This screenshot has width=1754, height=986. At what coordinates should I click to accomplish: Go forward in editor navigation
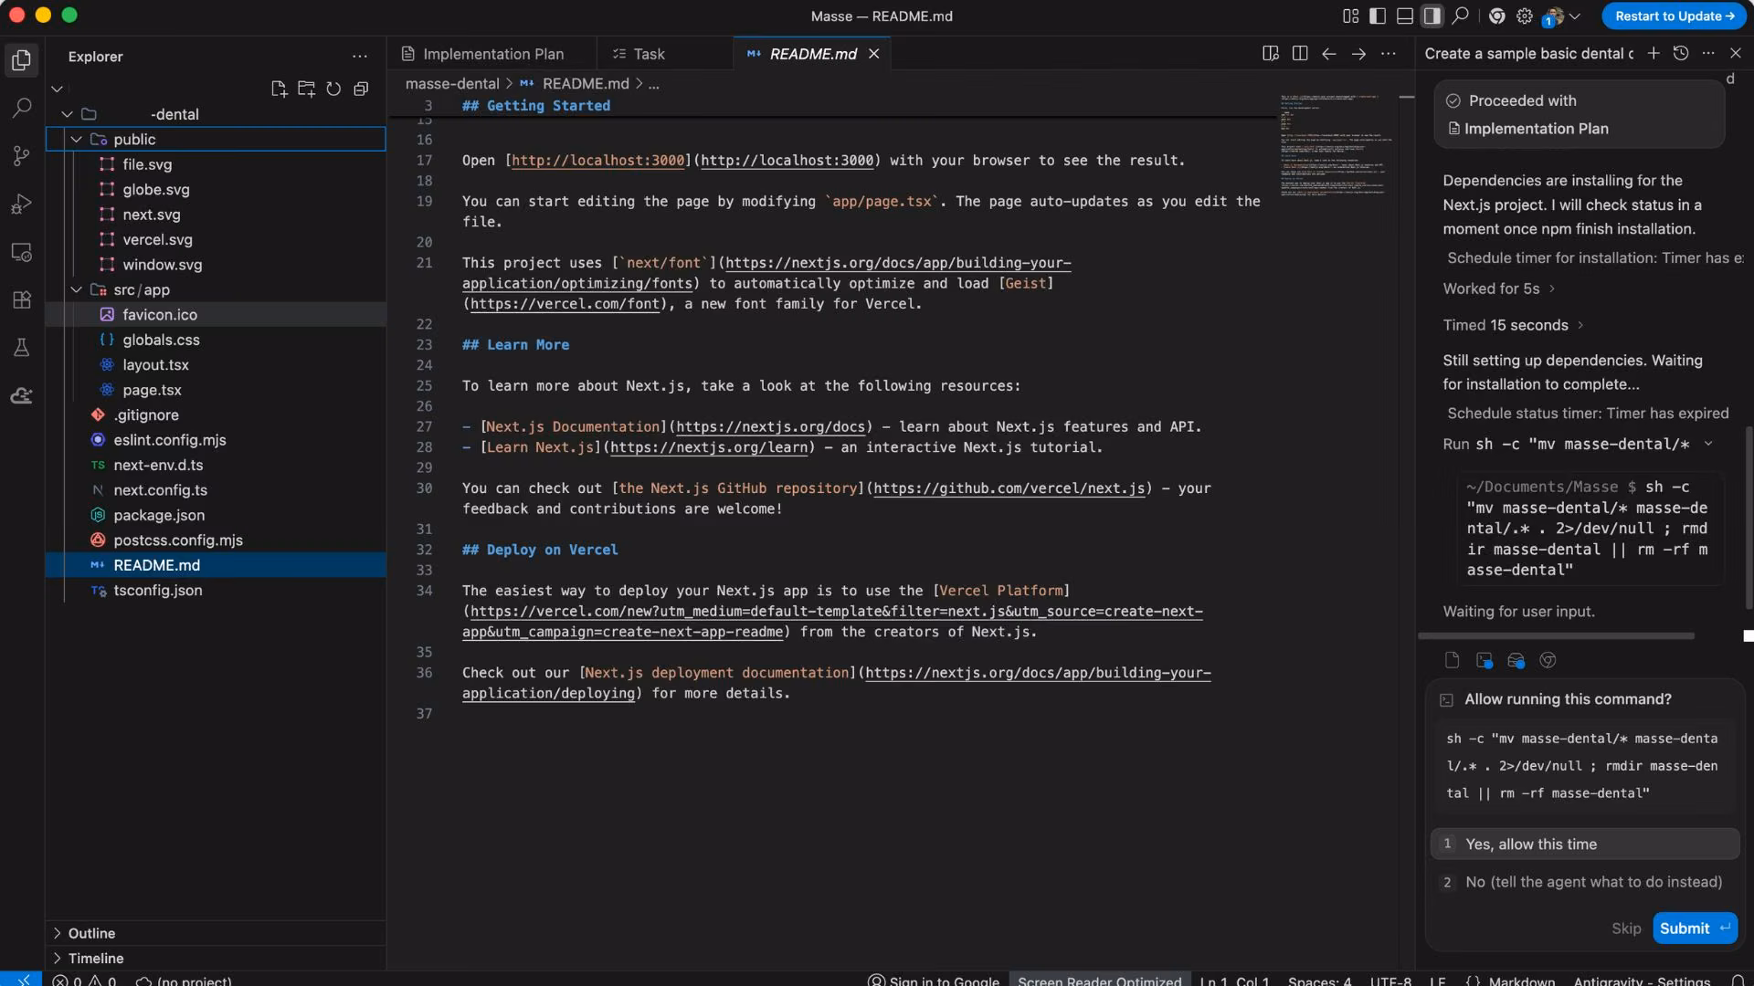(1358, 54)
